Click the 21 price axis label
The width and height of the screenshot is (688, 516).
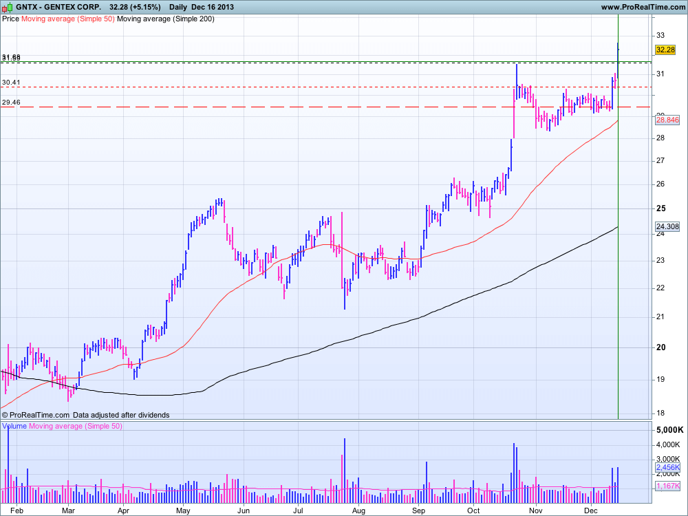[x=660, y=316]
